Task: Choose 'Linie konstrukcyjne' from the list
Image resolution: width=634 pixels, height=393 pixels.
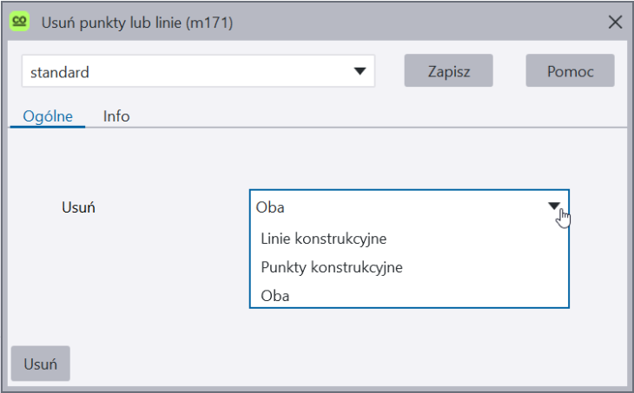Action: 323,238
